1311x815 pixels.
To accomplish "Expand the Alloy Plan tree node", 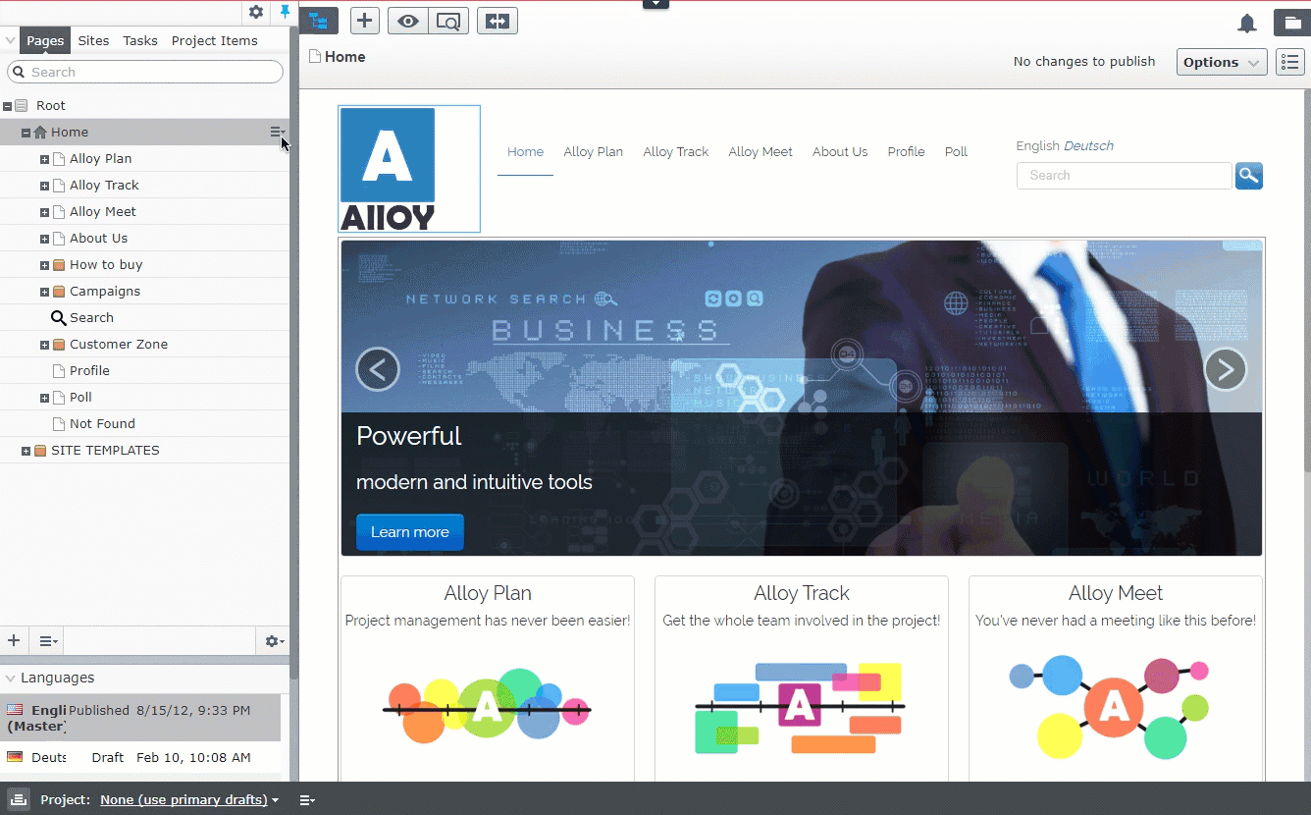I will (x=44, y=159).
